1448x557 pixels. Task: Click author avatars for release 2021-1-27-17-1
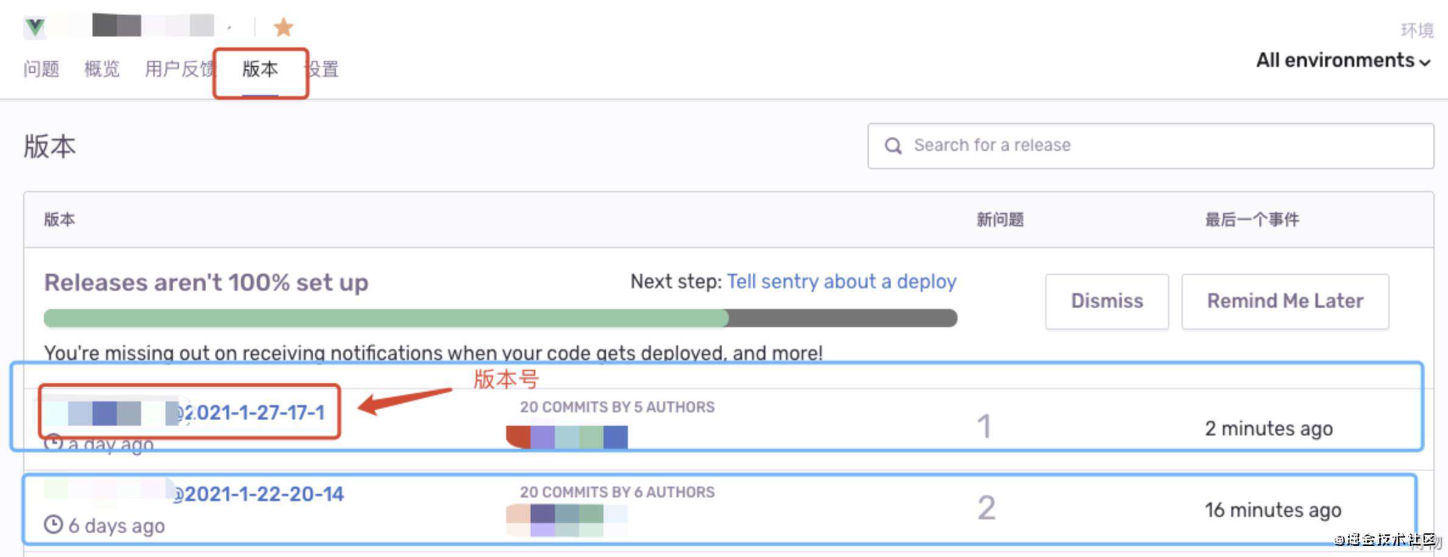(x=567, y=437)
